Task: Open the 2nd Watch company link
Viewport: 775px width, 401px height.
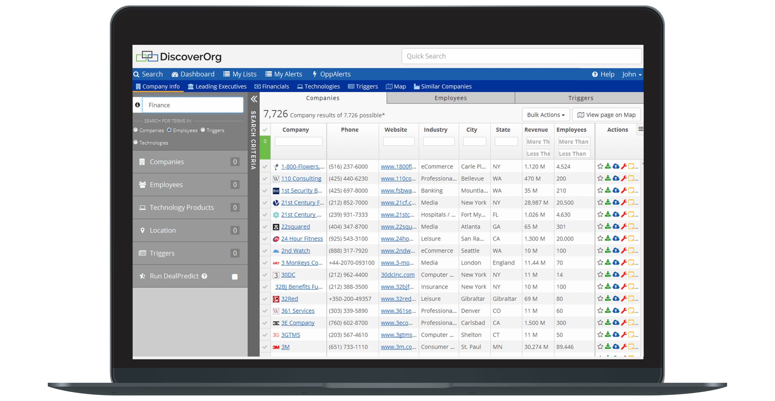Action: click(x=295, y=251)
